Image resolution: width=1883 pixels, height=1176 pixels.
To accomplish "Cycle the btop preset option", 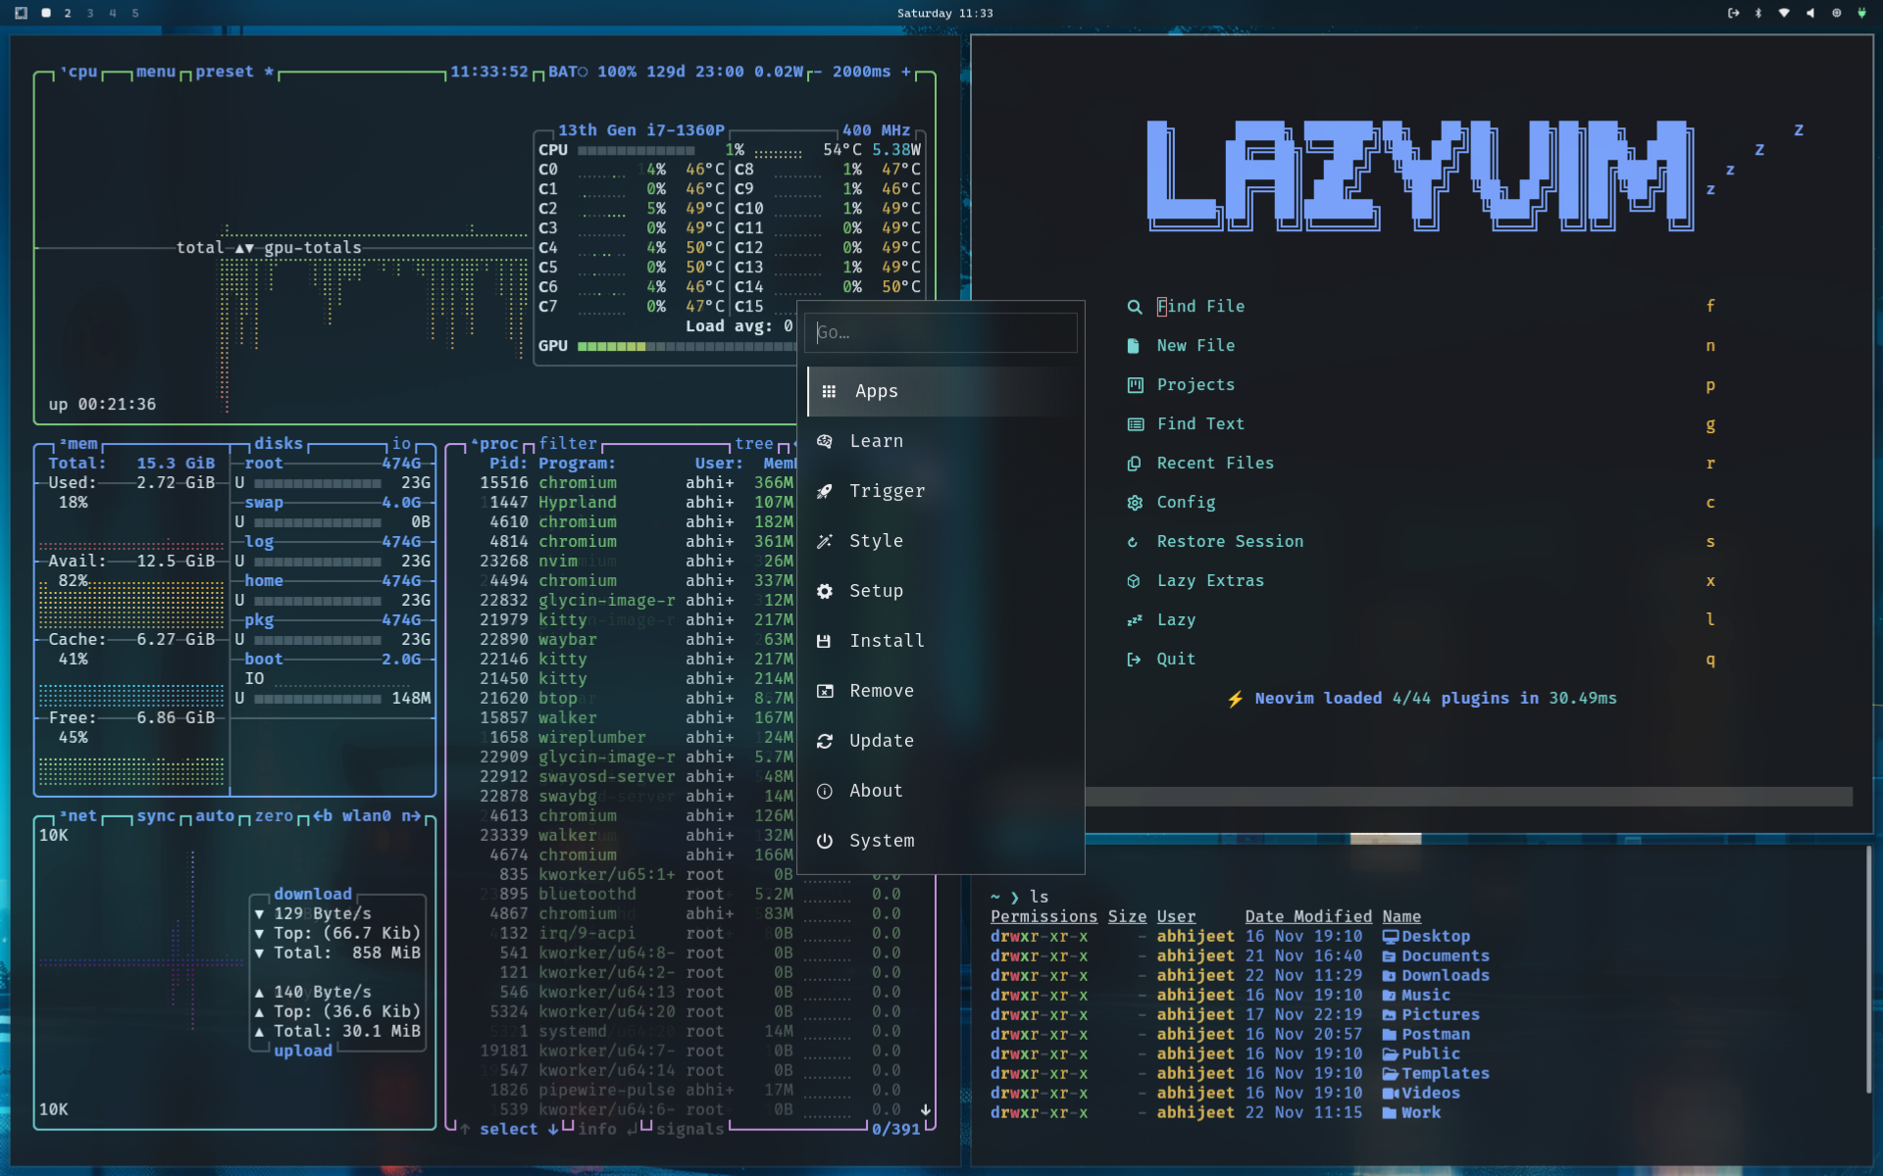I will [x=233, y=72].
